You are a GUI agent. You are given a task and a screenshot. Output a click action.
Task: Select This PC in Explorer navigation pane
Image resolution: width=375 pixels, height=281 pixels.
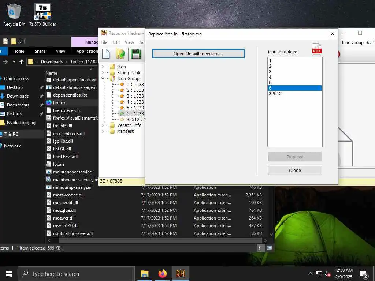[x=11, y=134]
